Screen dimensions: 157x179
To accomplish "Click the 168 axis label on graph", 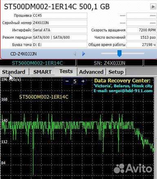I will (4, 99).
